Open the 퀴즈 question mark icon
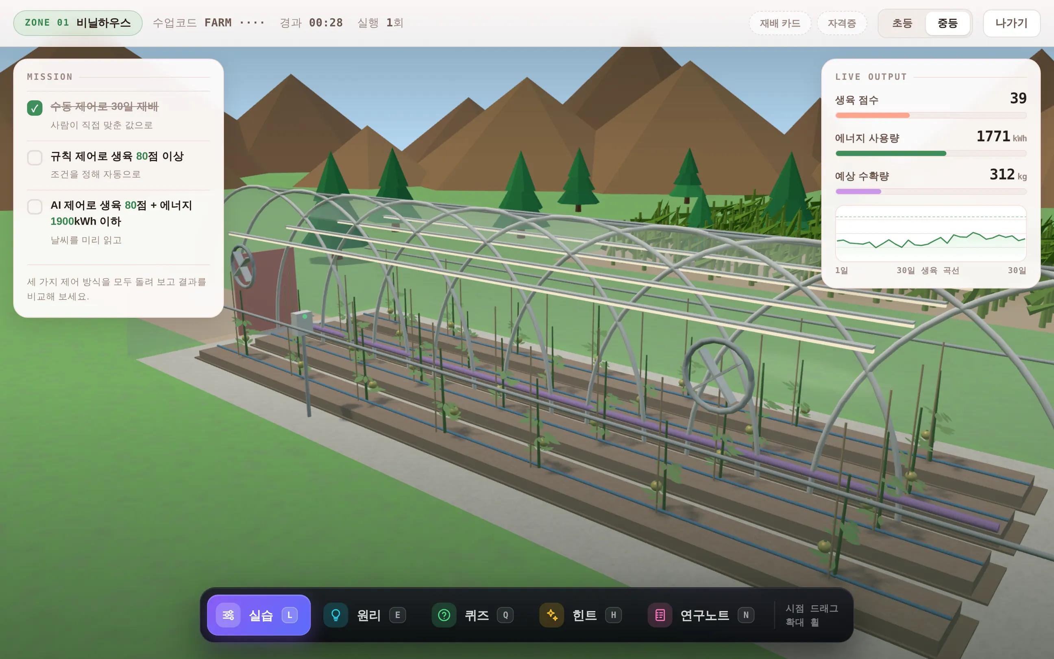1054x659 pixels. (444, 615)
